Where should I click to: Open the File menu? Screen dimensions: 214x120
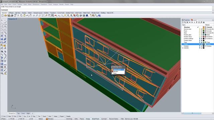(2, 4)
